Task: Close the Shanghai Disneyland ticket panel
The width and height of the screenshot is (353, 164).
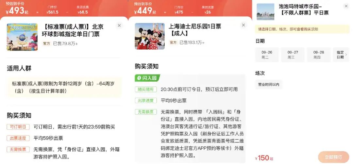Action: coord(243,25)
